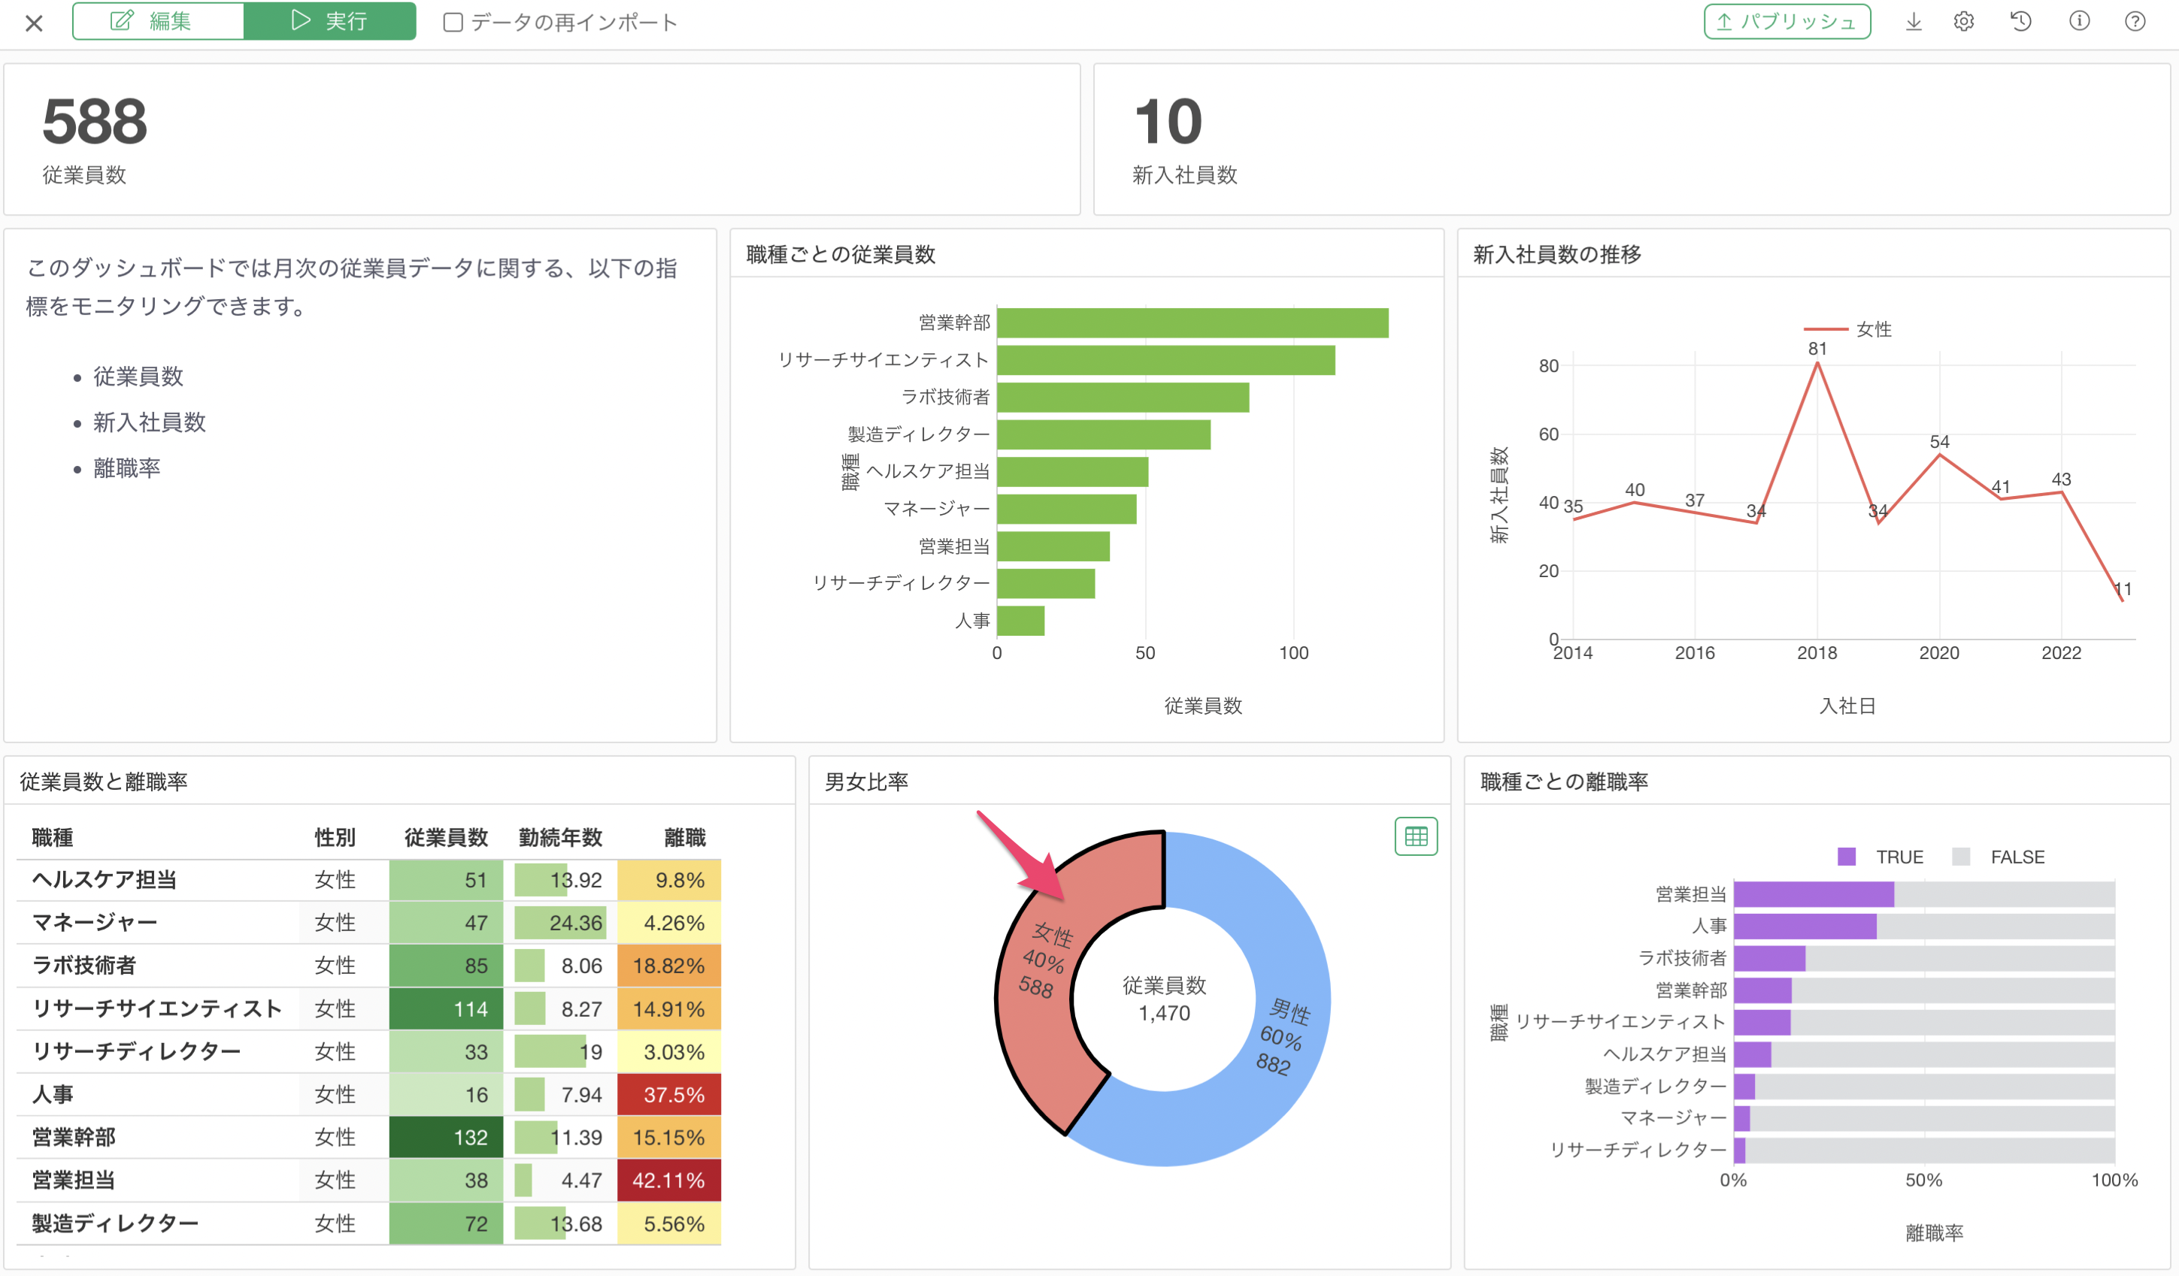Switch to 実行 run mode
This screenshot has width=2179, height=1276.
click(329, 22)
